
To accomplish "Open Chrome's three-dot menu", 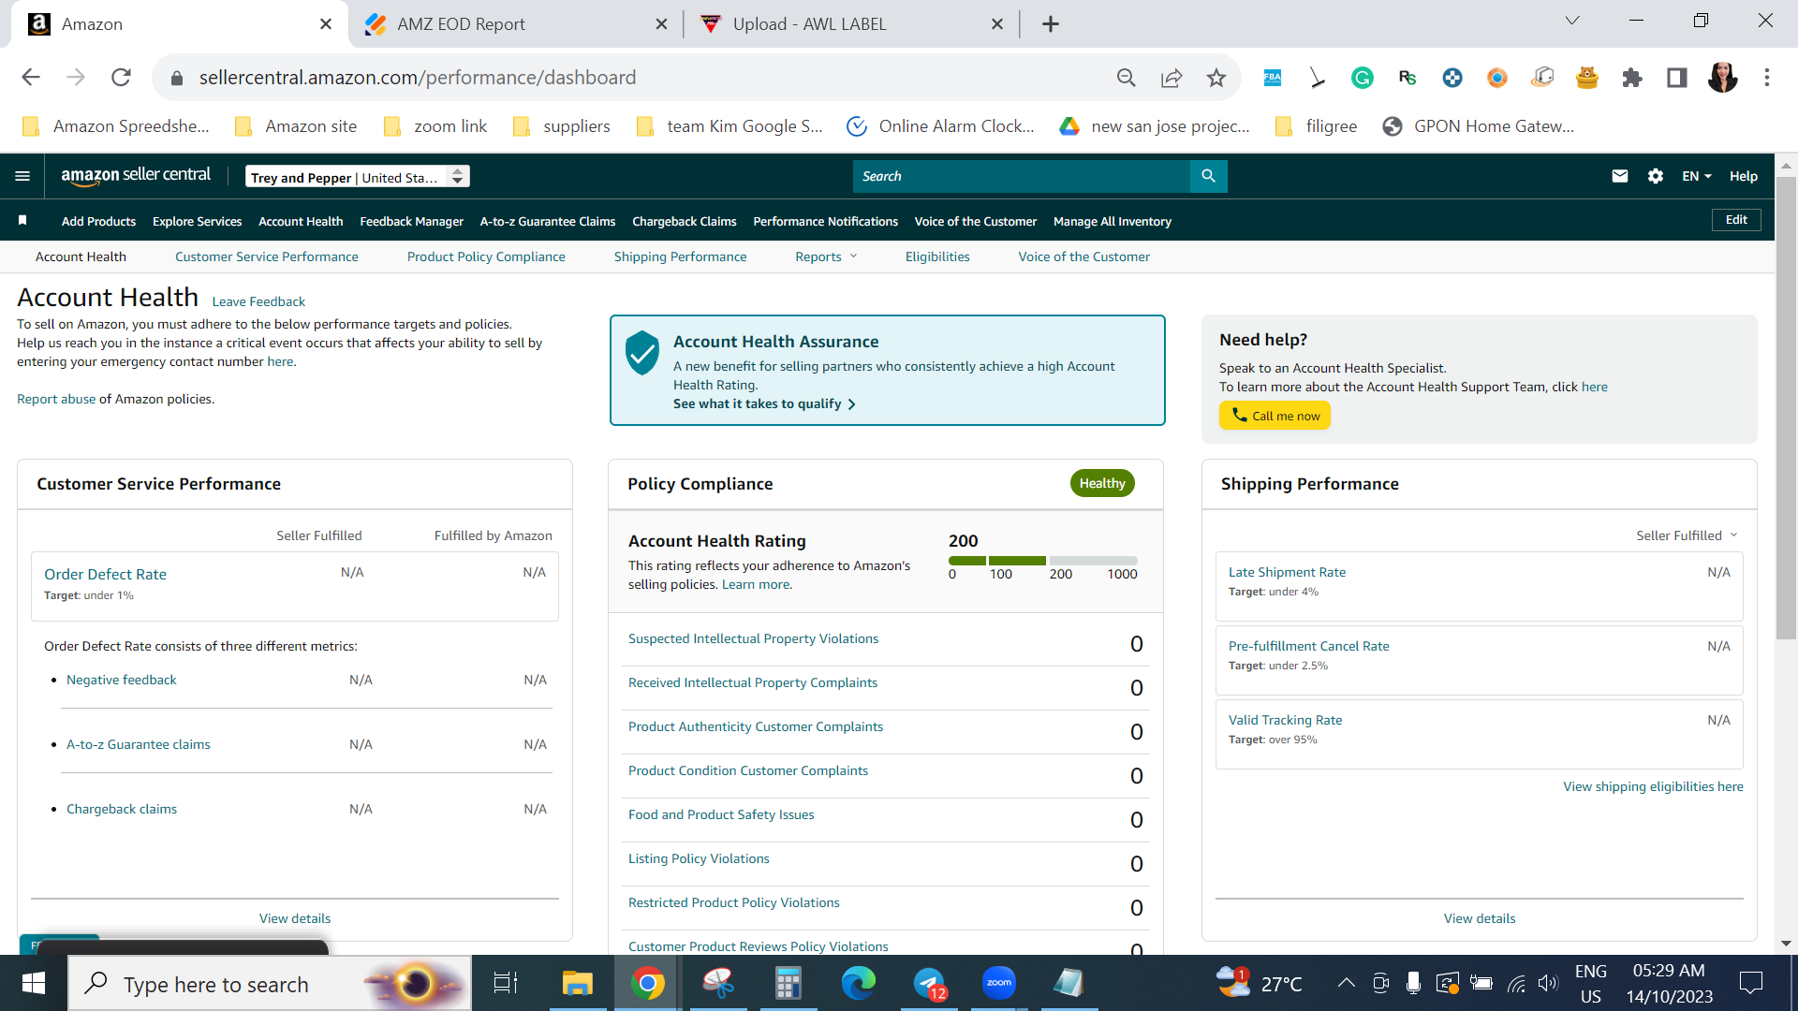I will pos(1767,78).
